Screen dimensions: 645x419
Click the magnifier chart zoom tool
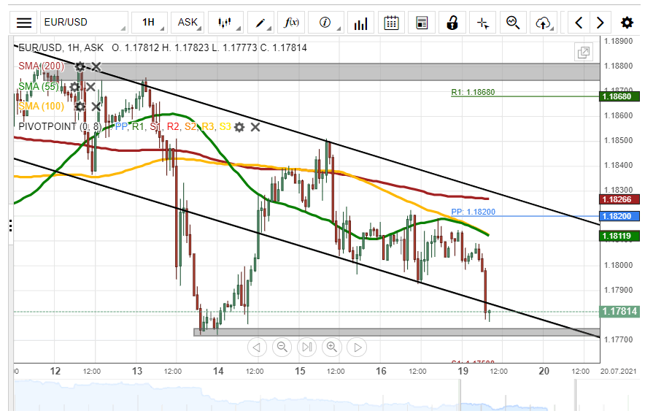click(x=513, y=22)
